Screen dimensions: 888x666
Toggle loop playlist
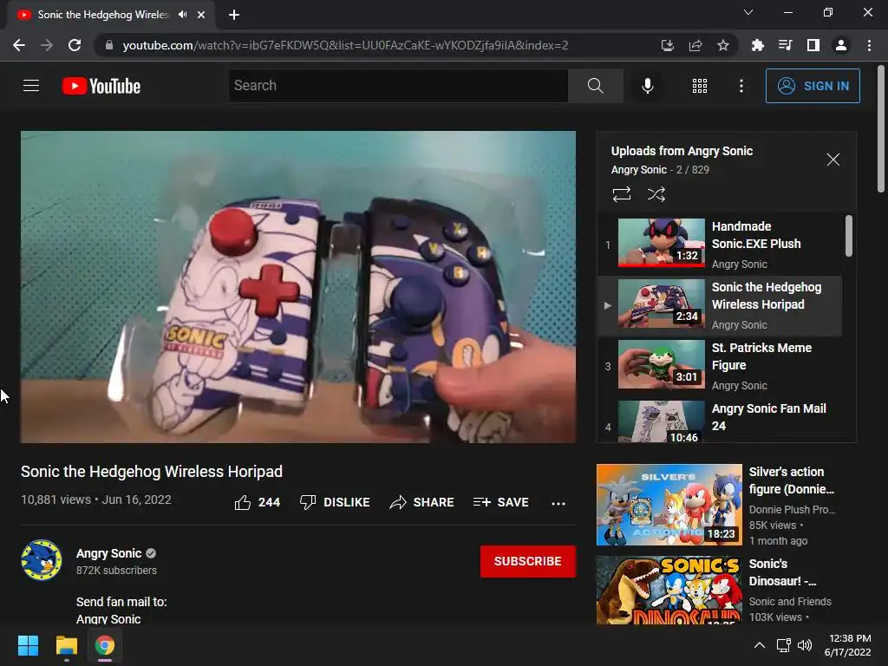[x=621, y=194]
